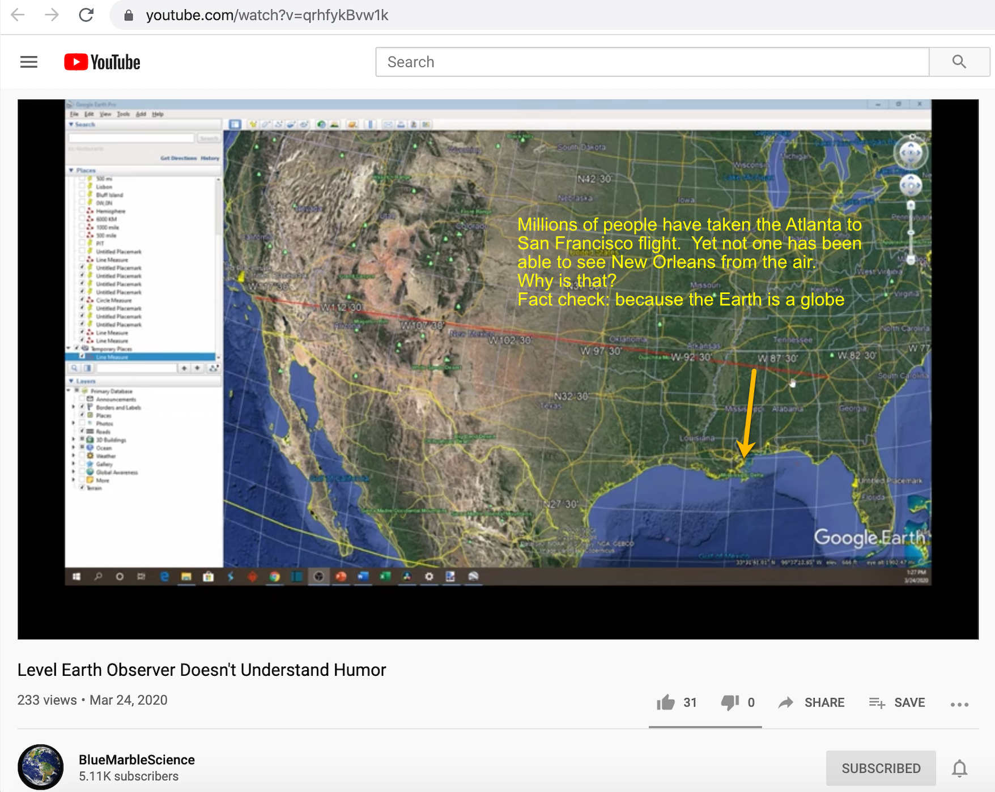This screenshot has width=995, height=792.
Task: Open the View menu in Google Earth video
Action: point(105,114)
